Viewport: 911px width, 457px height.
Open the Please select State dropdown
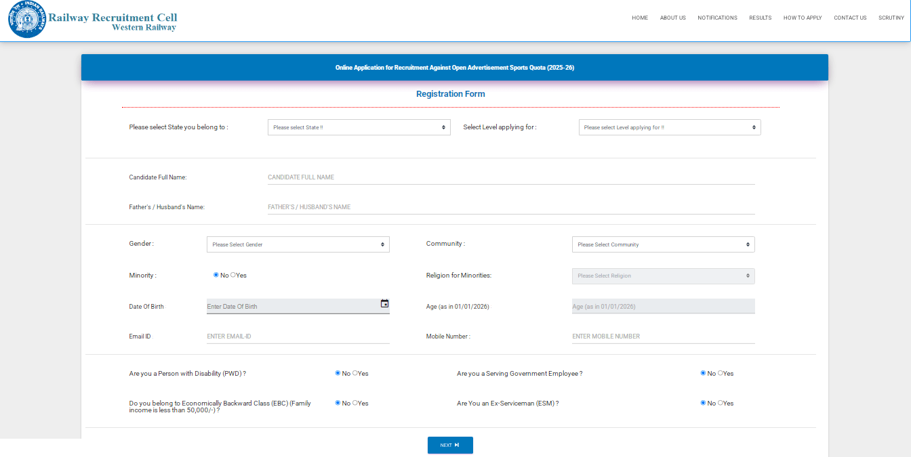[359, 127]
